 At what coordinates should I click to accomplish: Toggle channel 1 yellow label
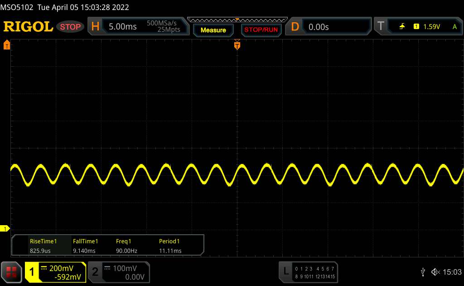[x=32, y=272]
